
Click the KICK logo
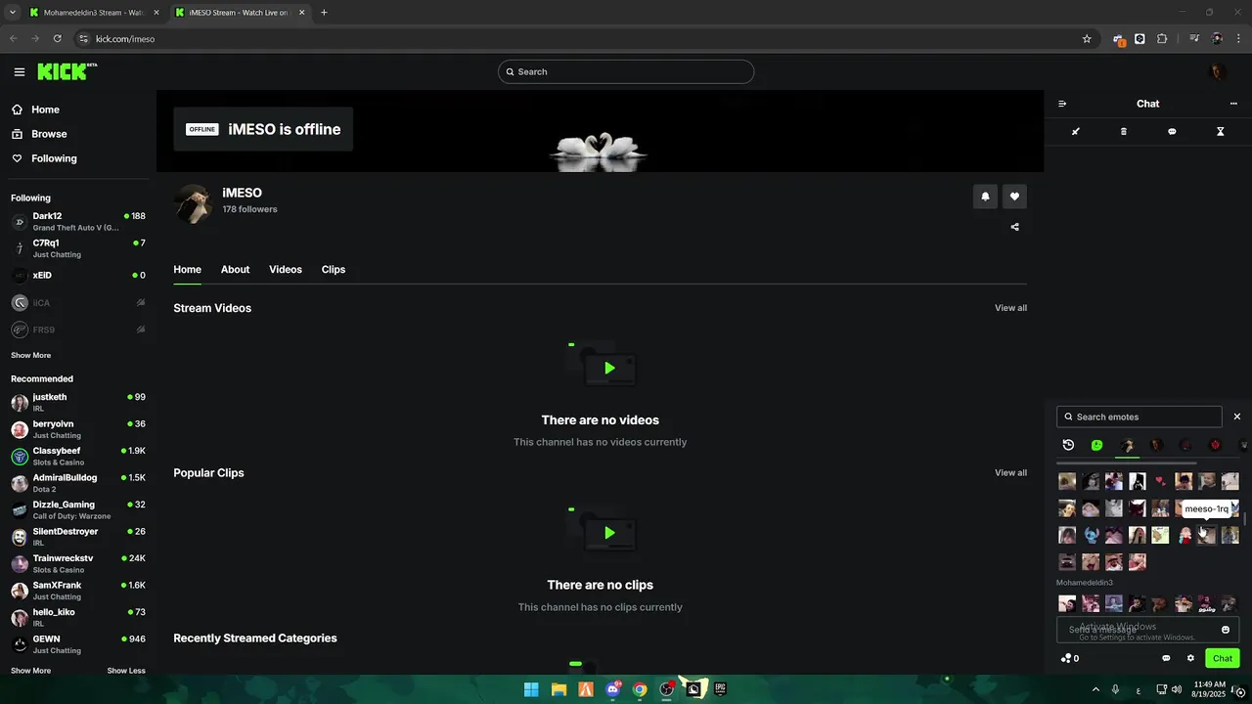tap(67, 71)
